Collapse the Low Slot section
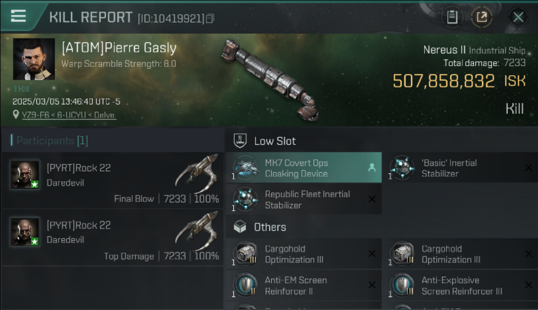This screenshot has width=538, height=310. coord(240,141)
